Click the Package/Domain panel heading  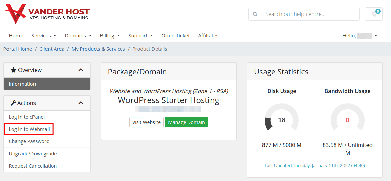(137, 72)
